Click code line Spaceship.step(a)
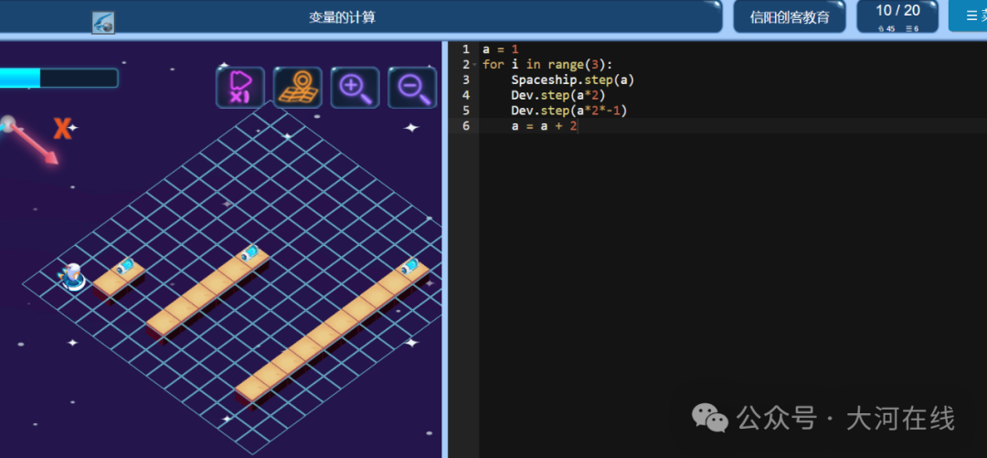The width and height of the screenshot is (987, 458). [572, 80]
